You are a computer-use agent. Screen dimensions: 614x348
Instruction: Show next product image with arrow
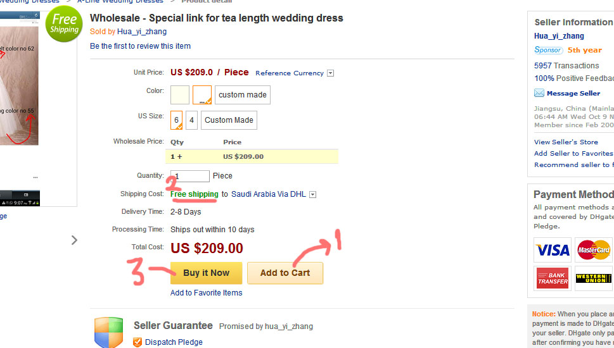pos(74,240)
